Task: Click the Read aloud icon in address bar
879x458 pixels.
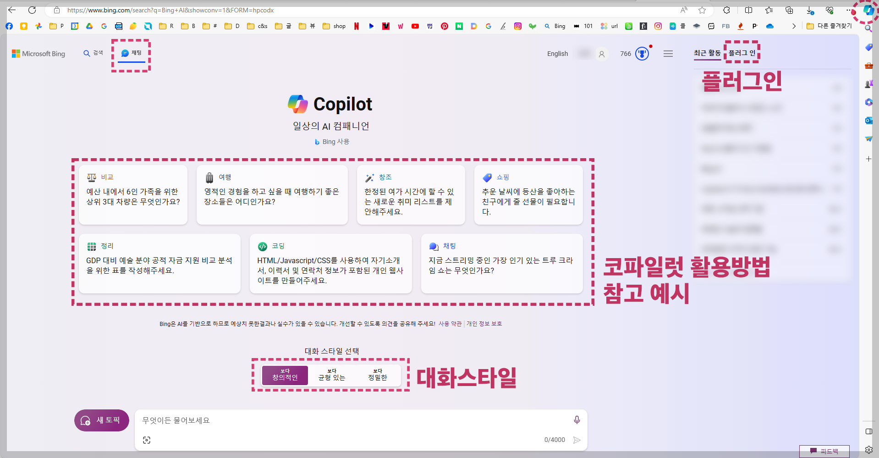Action: click(684, 10)
